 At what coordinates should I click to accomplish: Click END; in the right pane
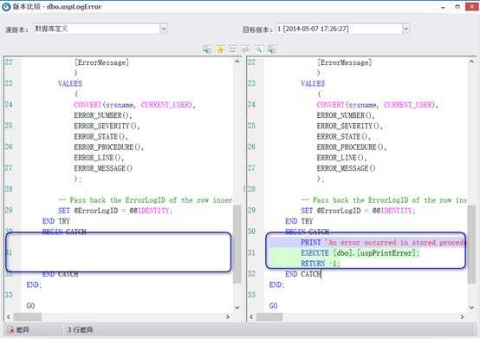point(276,284)
